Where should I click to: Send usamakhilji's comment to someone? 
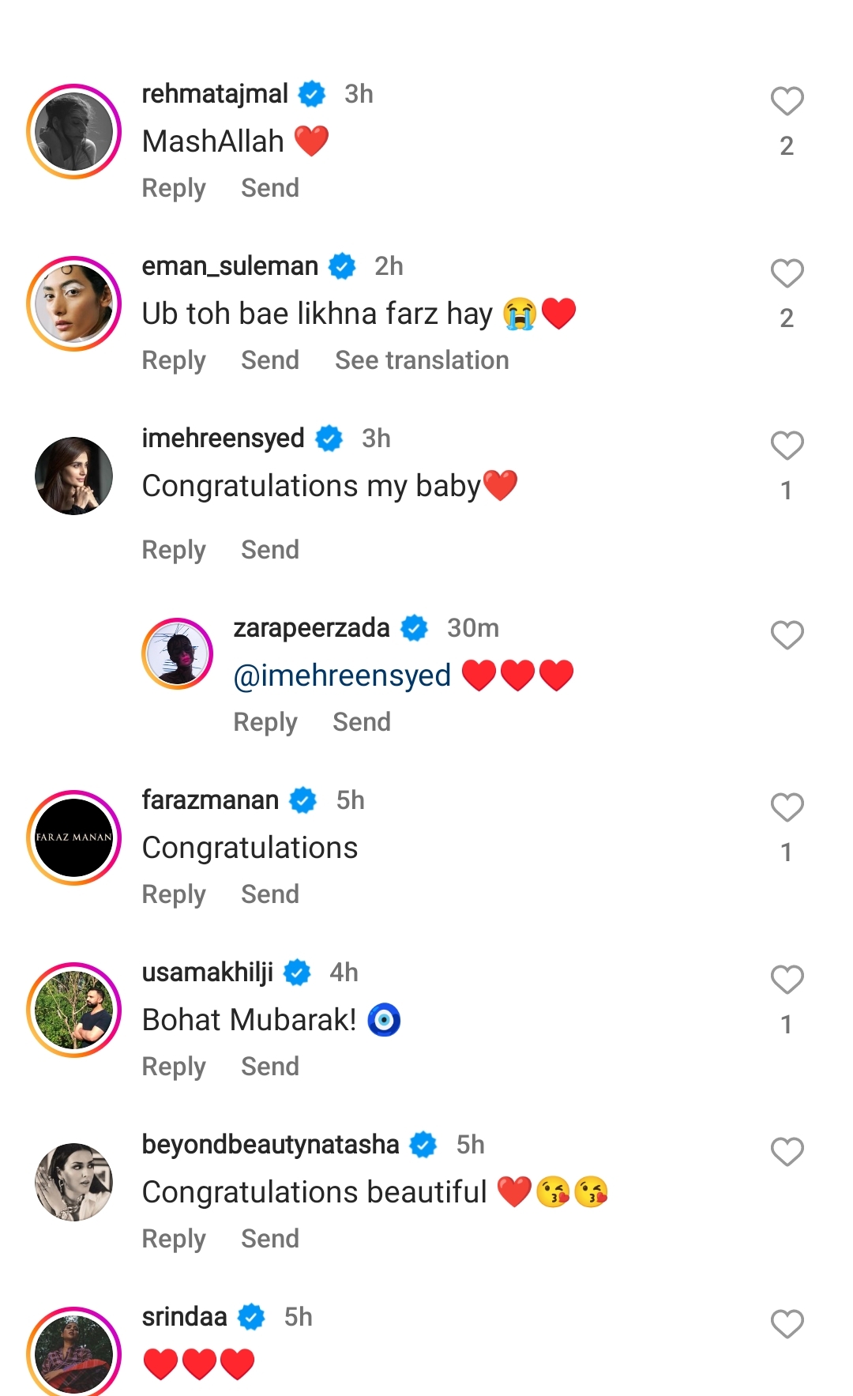click(270, 1067)
